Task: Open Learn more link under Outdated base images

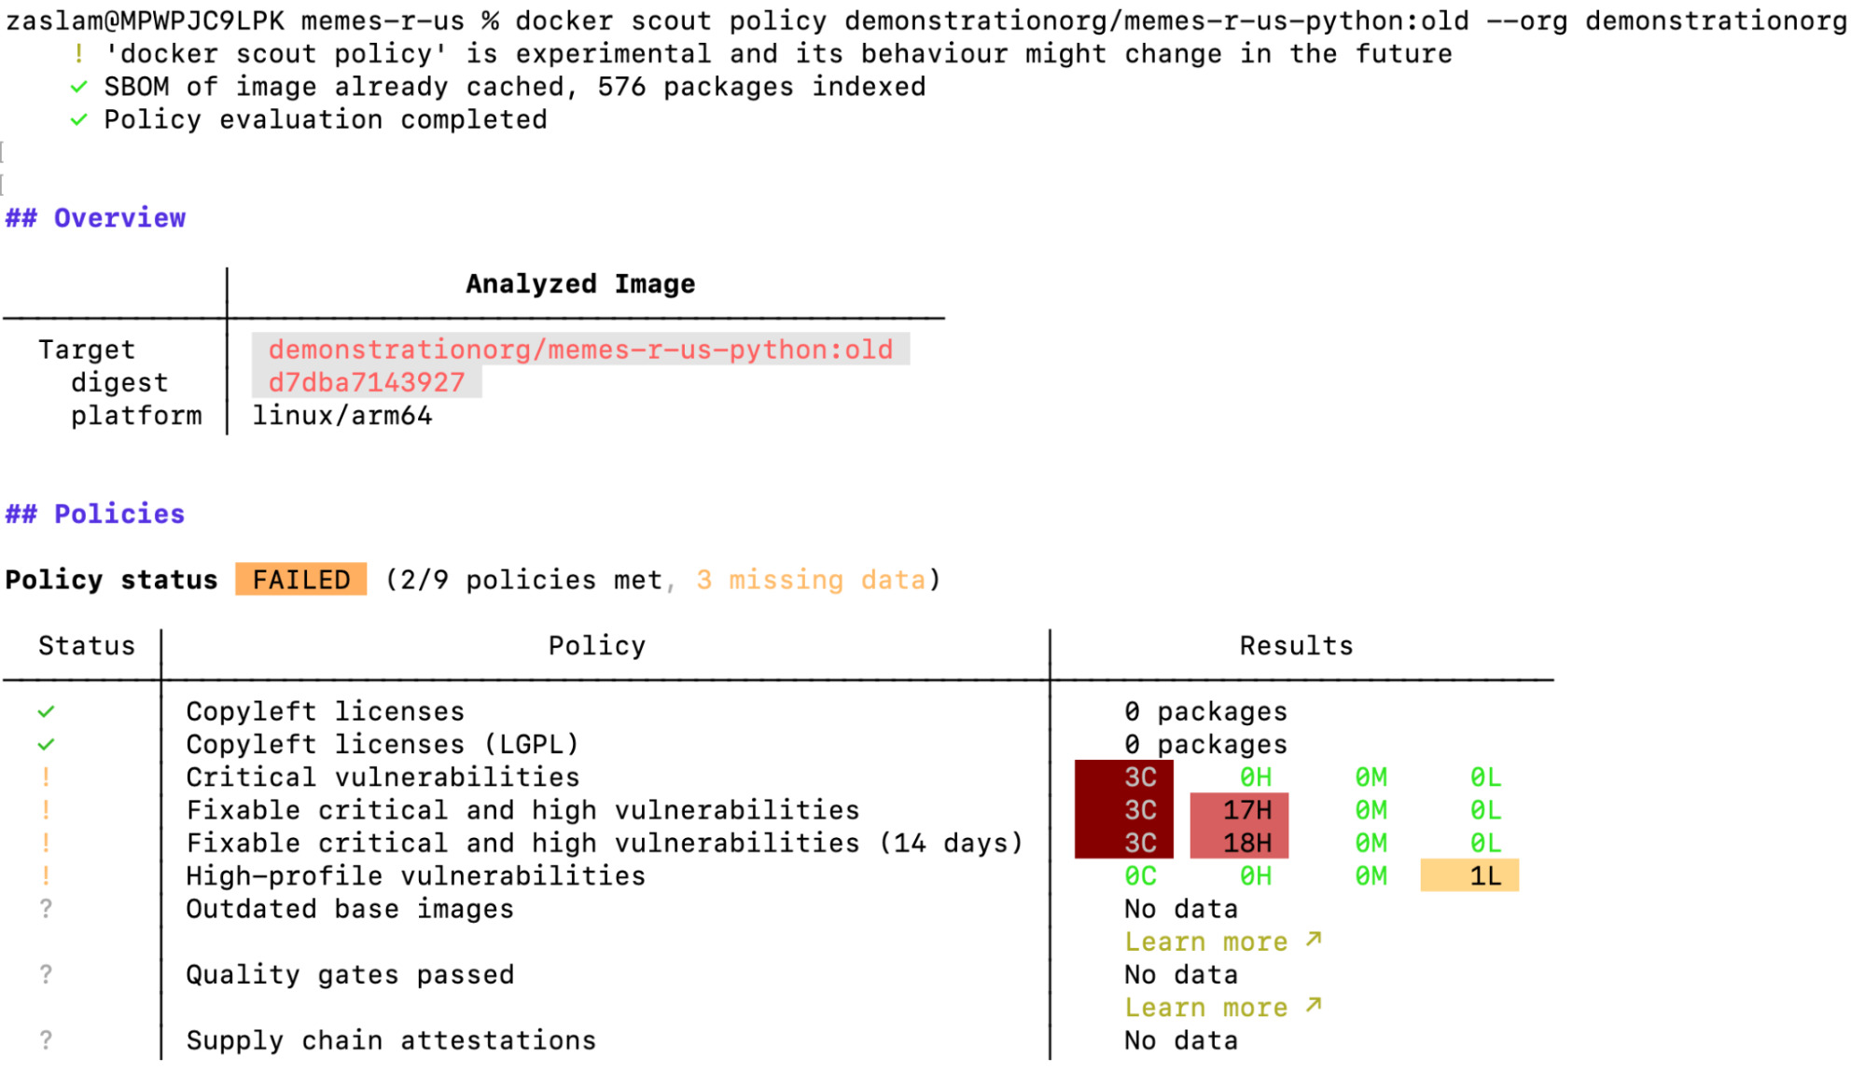Action: [x=1205, y=942]
